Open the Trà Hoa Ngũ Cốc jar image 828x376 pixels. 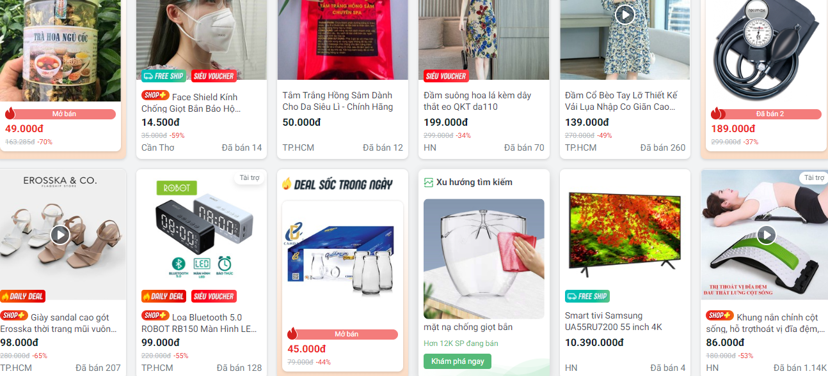60,51
